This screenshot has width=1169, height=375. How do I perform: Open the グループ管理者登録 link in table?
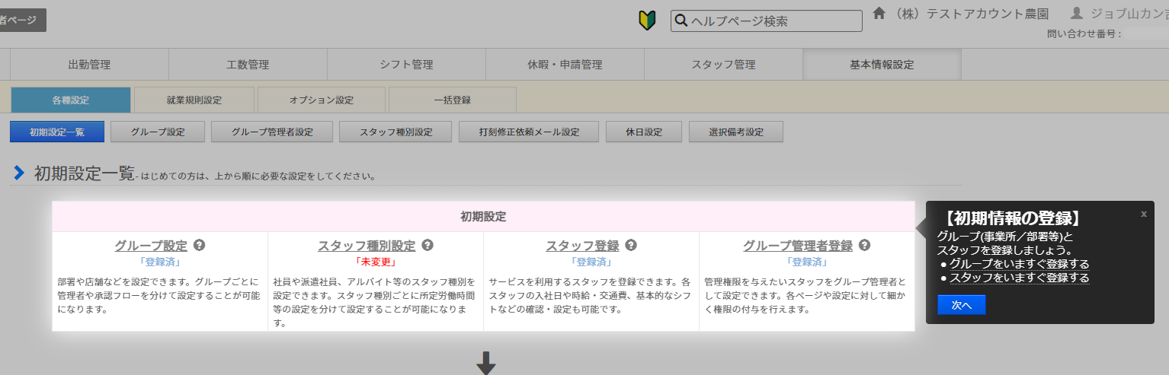(798, 246)
